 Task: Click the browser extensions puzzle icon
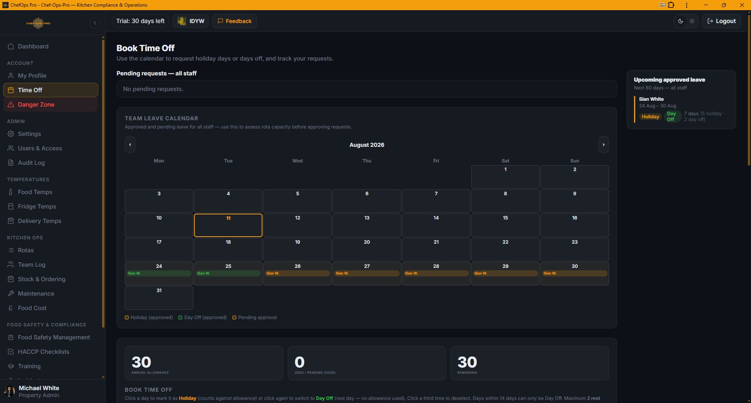click(671, 5)
